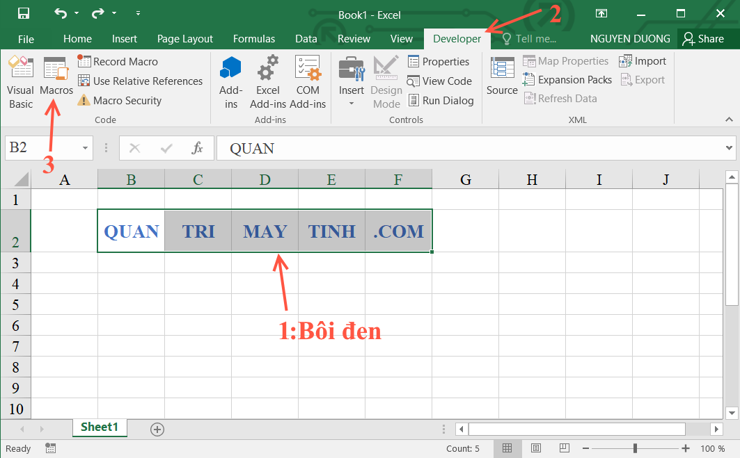
Task: Click the Sheet1 tab
Action: click(100, 427)
